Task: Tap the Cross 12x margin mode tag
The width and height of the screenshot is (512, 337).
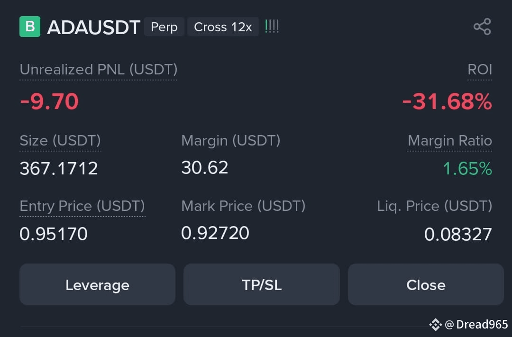Action: pos(223,27)
